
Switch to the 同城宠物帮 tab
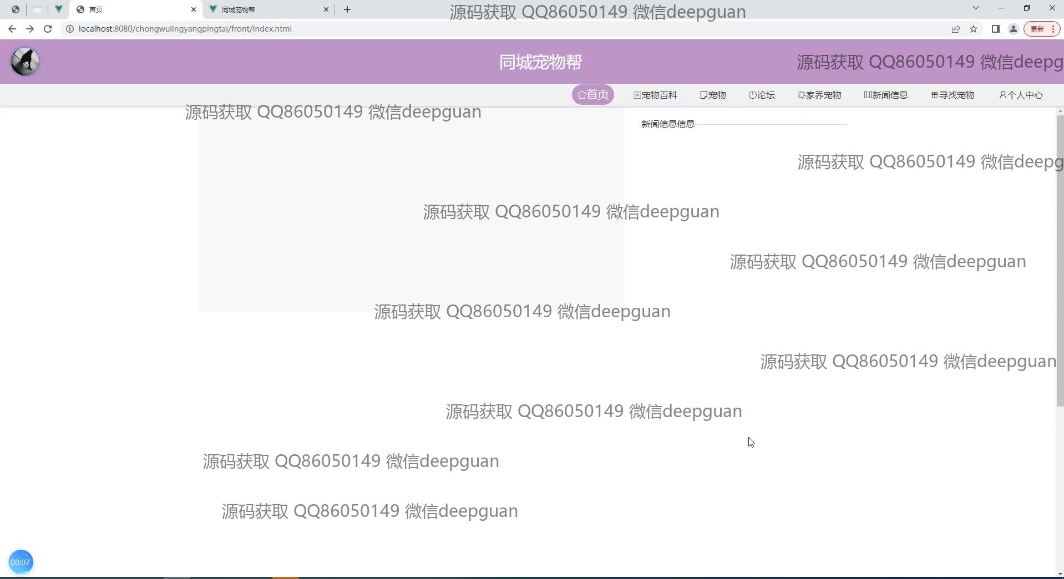coord(266,9)
